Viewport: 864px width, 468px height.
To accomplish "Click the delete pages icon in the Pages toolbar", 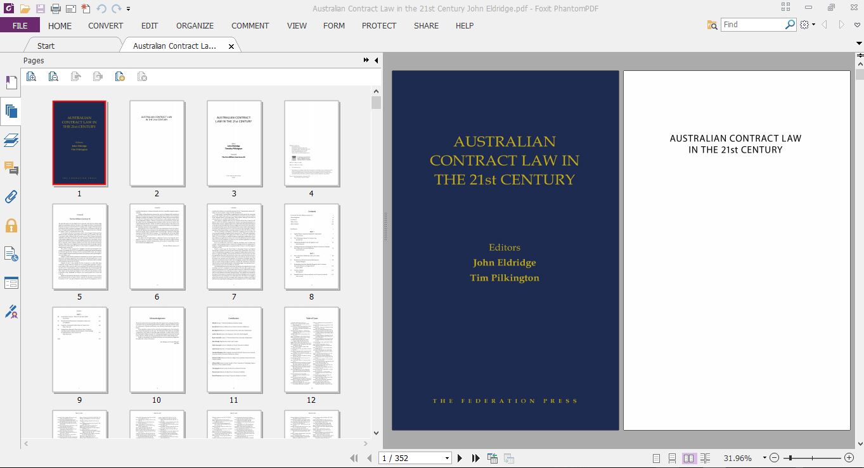I will [143, 77].
